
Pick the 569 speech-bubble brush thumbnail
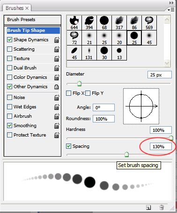point(149,23)
